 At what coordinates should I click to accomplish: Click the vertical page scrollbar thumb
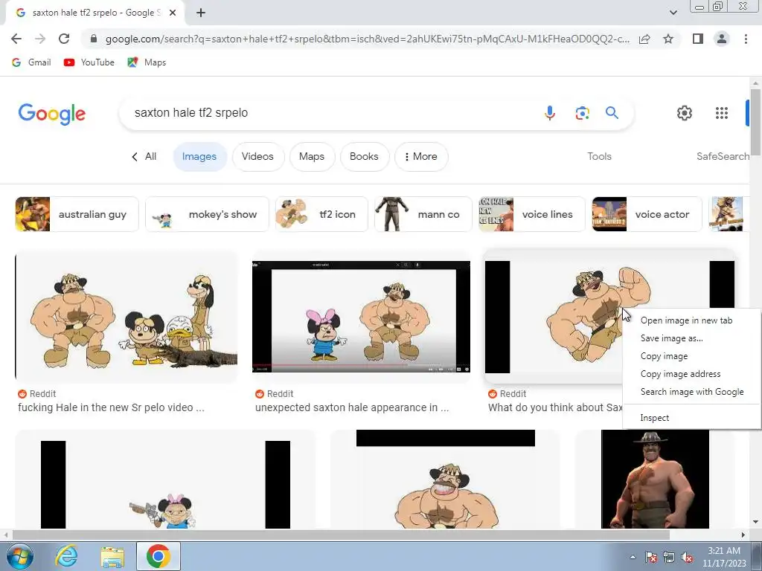[755, 121]
